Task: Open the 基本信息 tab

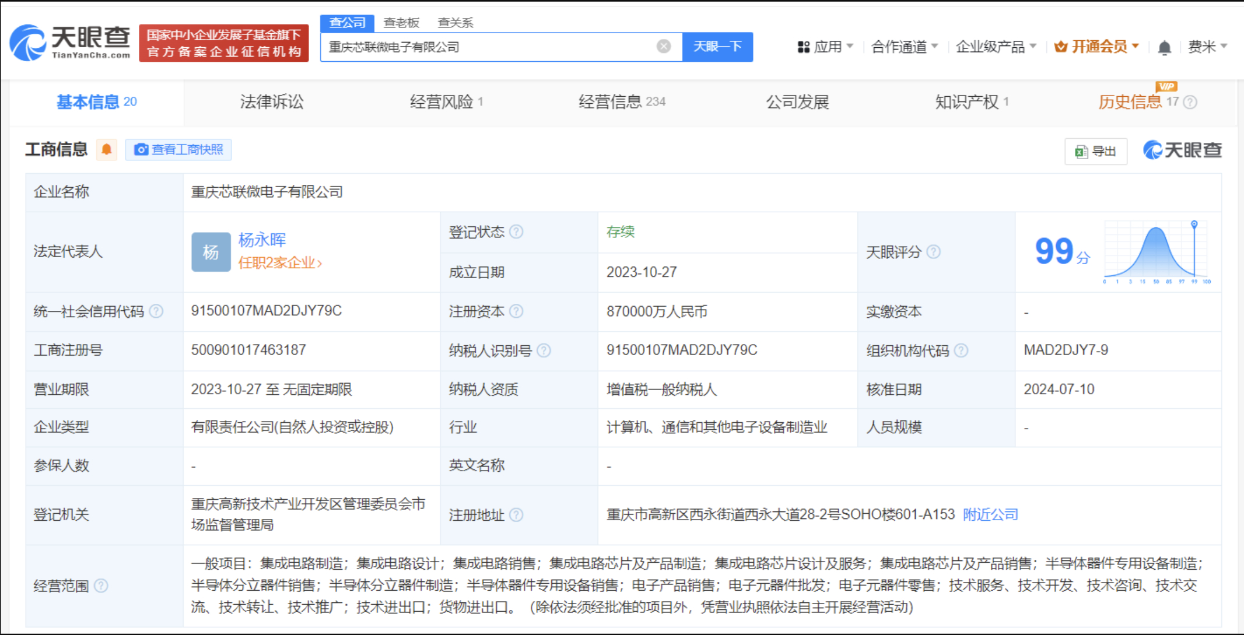Action: [x=97, y=102]
